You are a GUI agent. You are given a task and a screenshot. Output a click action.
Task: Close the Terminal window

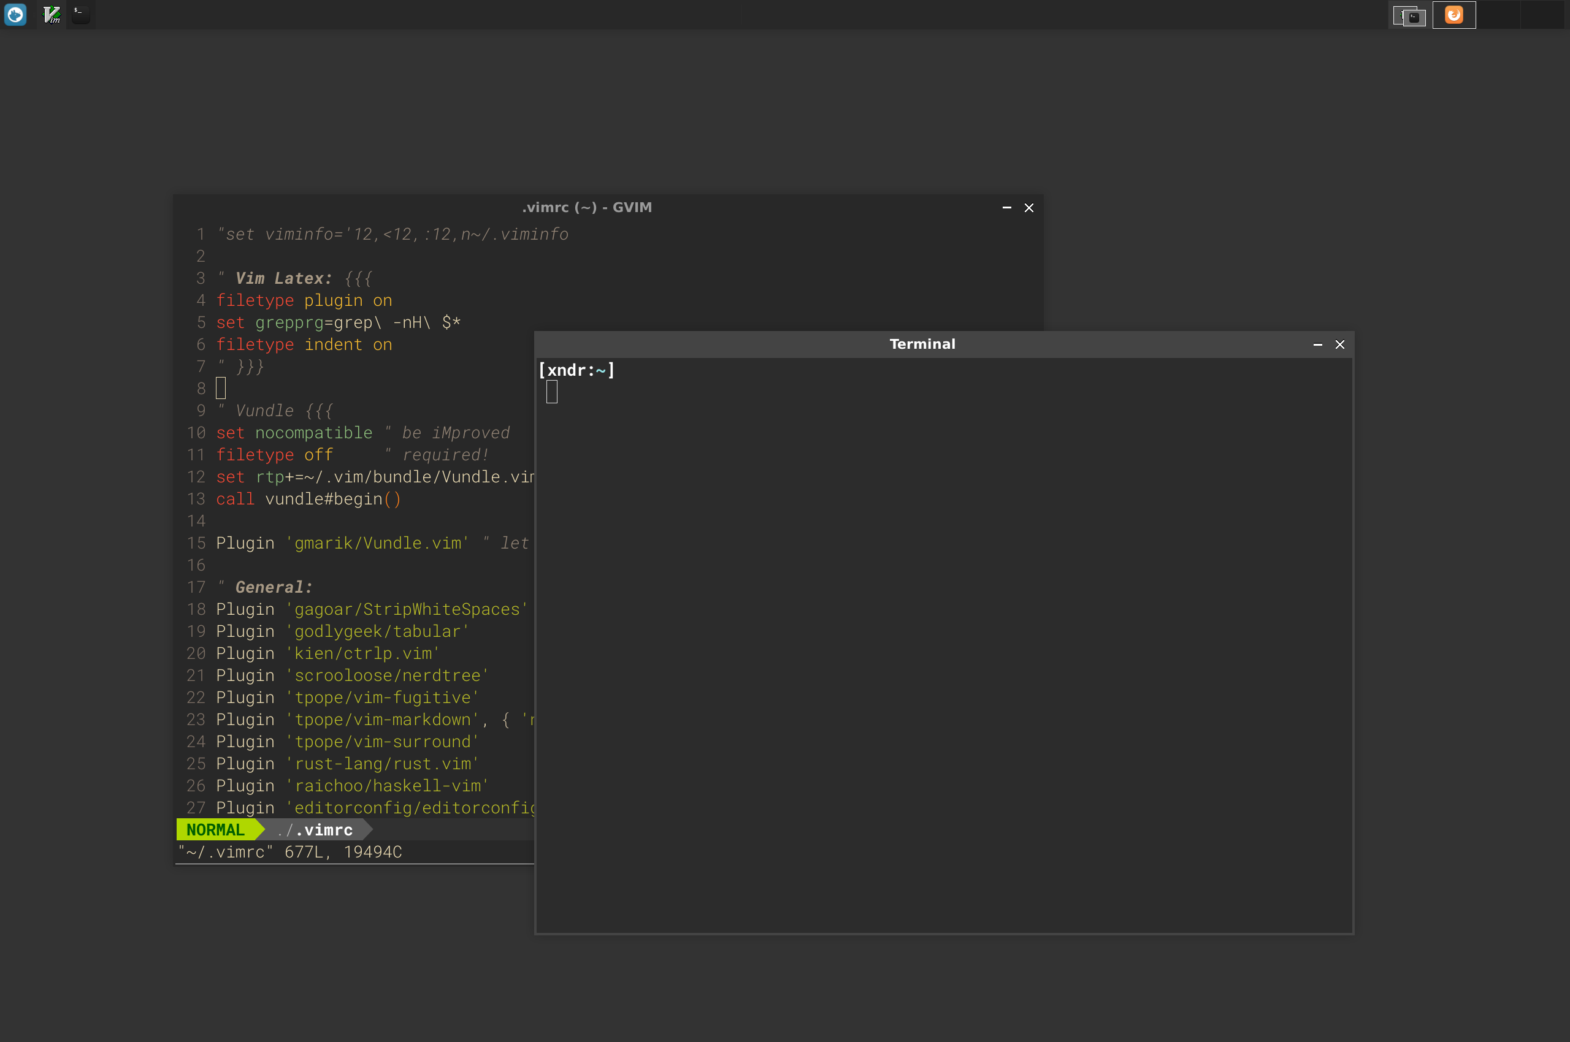(x=1339, y=344)
